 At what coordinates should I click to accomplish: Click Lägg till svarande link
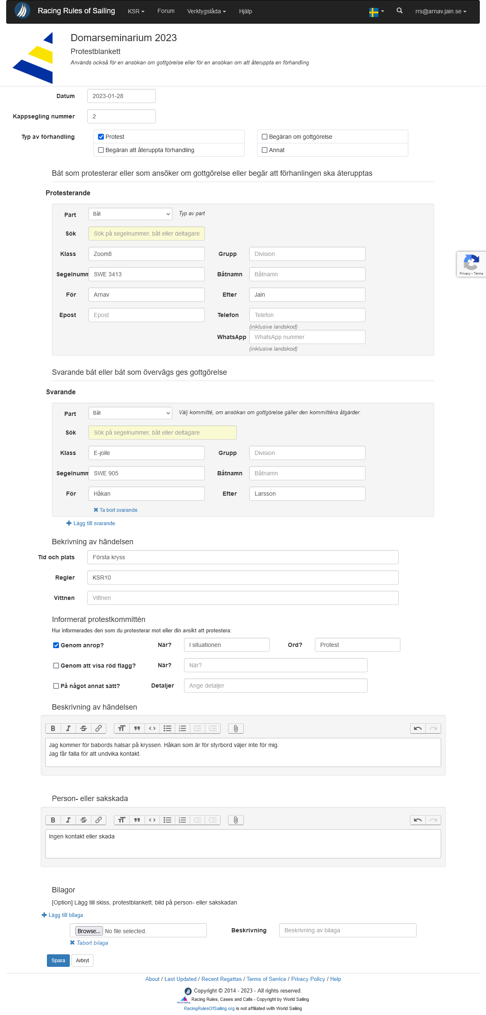point(94,523)
